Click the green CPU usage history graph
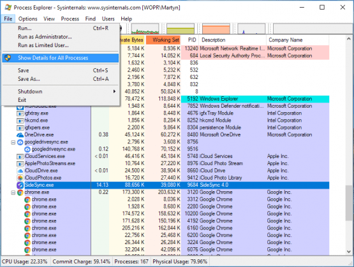Image resolution: width=354 pixels, height=267 pixels. [145, 29]
